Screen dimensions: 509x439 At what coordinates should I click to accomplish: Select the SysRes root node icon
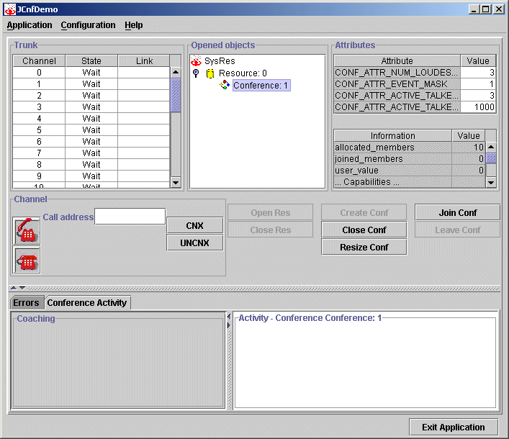(196, 61)
